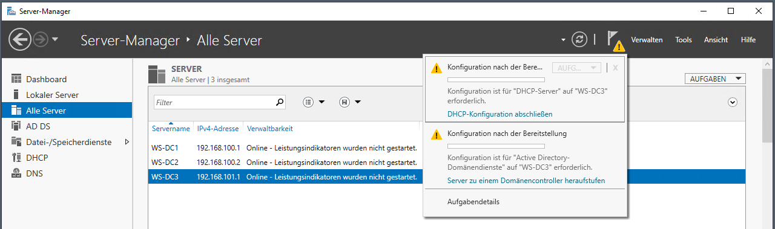Click the Dashboard icon
The image size is (775, 229).
pyautogui.click(x=16, y=79)
